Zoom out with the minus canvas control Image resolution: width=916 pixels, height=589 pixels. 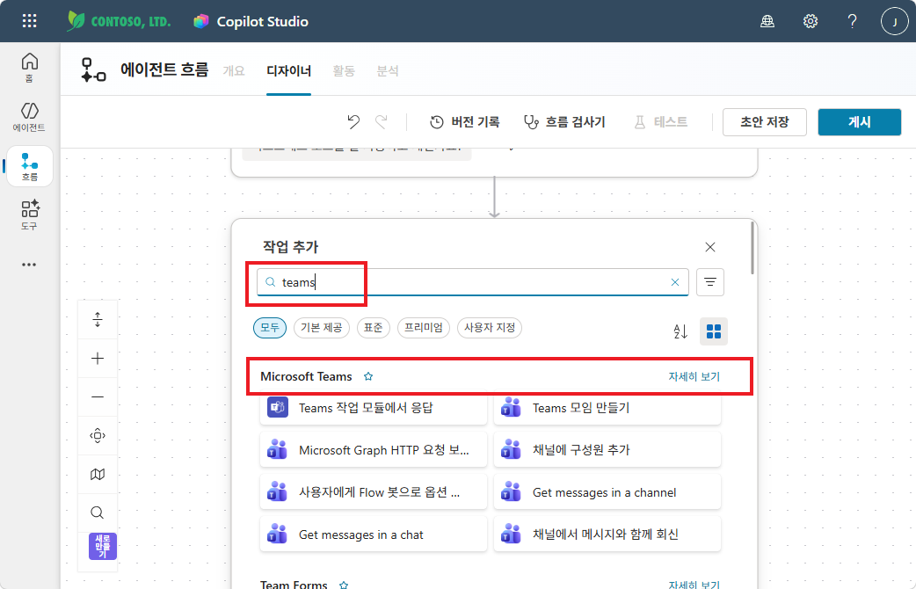click(98, 396)
